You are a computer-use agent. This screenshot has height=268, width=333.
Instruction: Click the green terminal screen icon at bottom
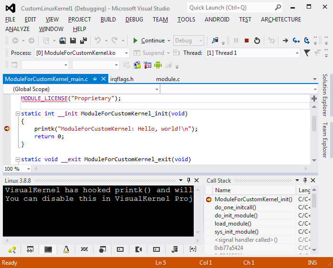tap(48, 249)
